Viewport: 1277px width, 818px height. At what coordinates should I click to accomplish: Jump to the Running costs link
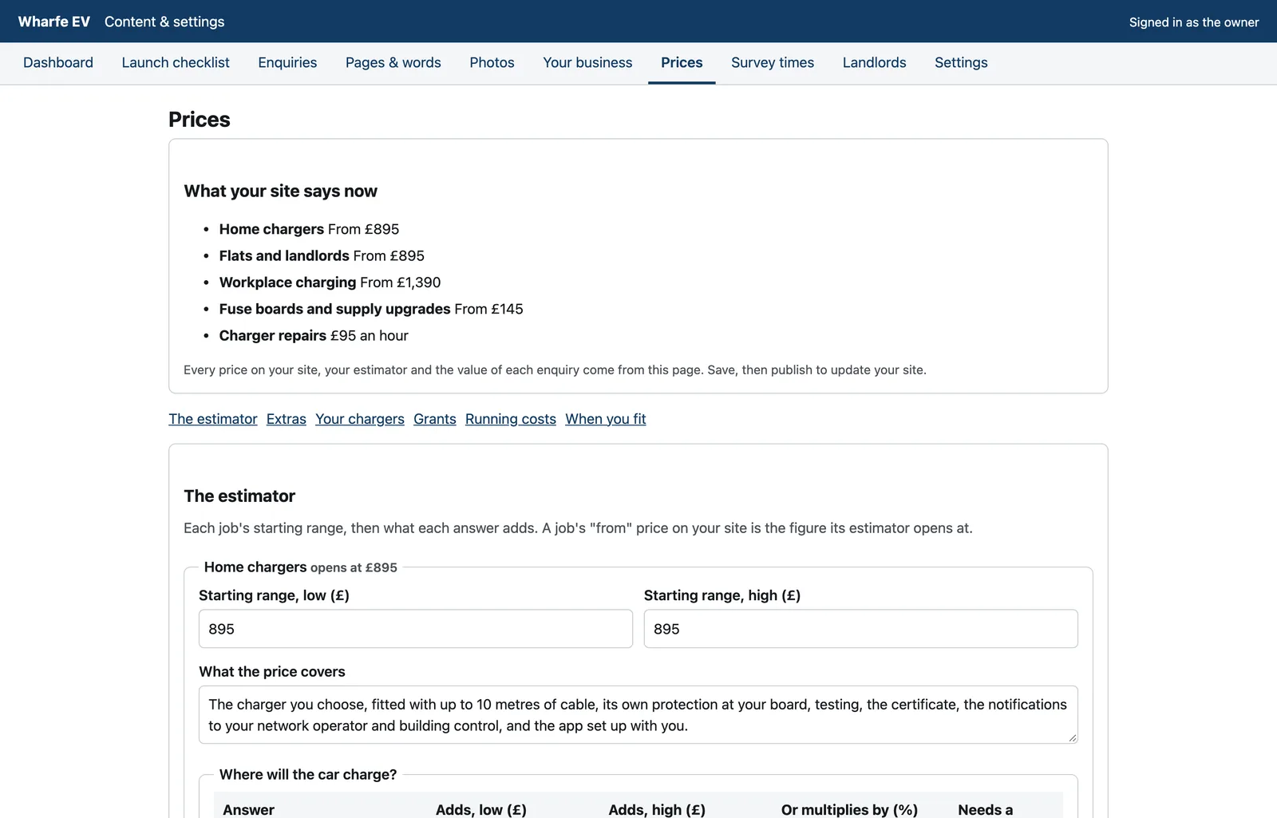point(511,419)
